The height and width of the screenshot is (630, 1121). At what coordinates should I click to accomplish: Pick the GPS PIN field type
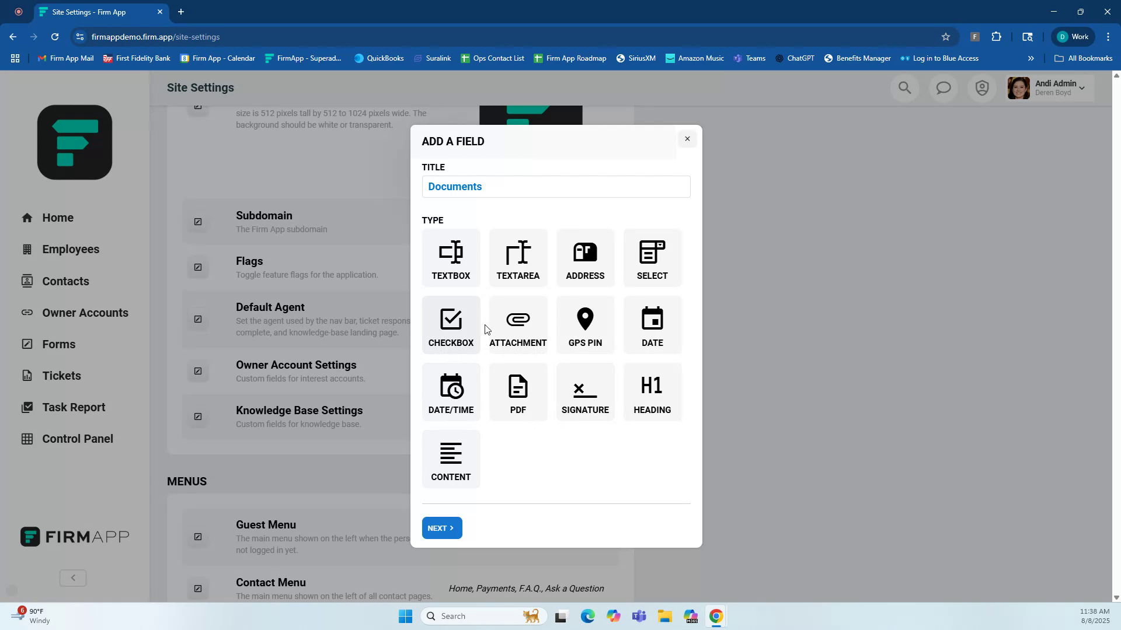tap(584, 324)
